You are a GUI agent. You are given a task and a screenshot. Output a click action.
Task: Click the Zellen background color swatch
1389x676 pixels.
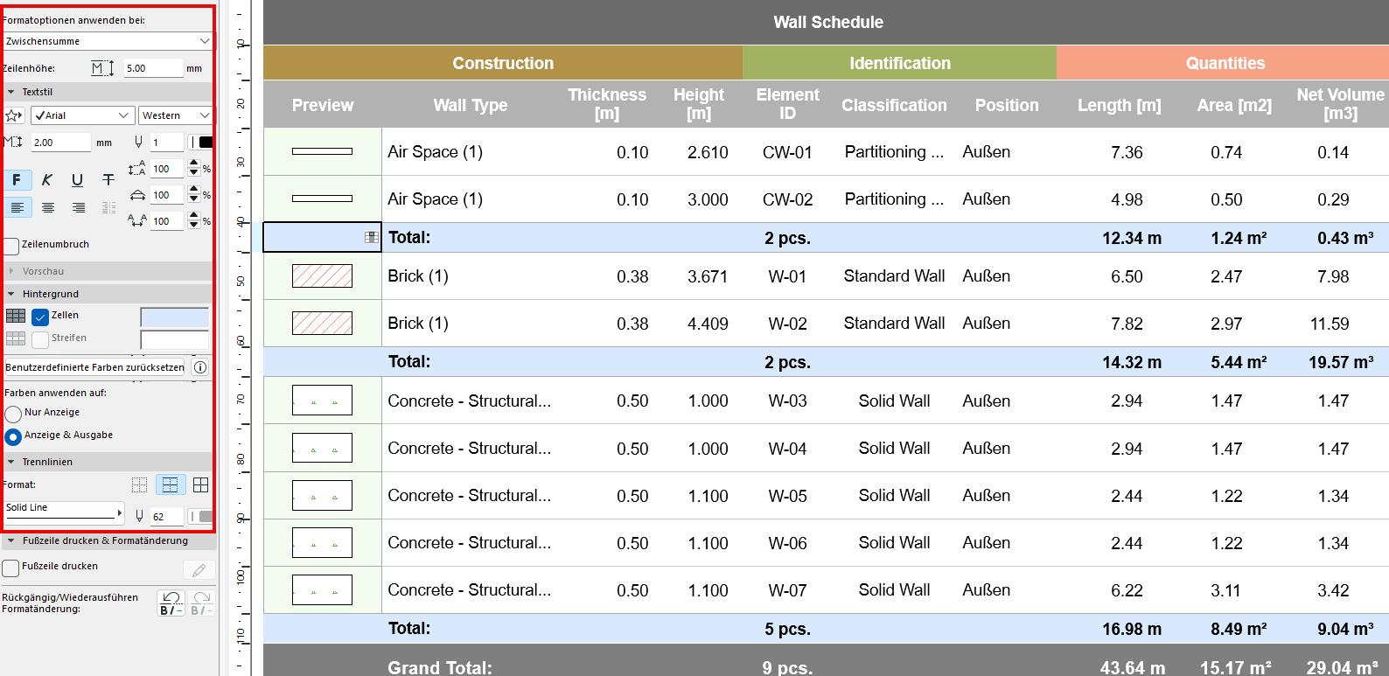point(174,317)
